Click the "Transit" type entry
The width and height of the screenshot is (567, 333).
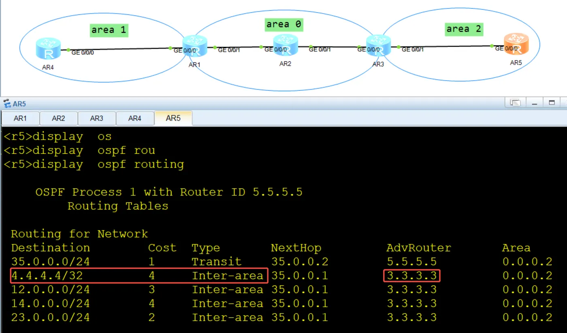tap(217, 262)
